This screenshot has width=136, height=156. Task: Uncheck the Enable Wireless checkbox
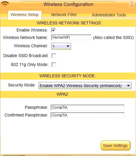coord(54,30)
